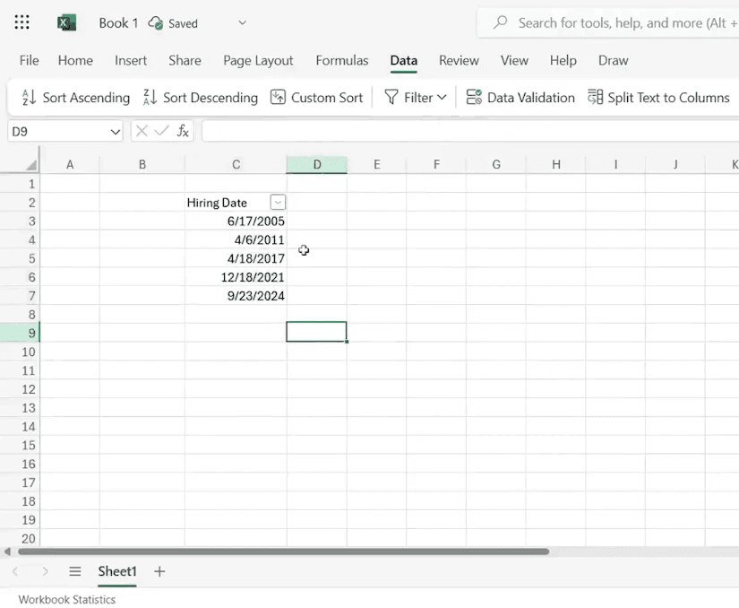Open the Custom Sort dialog
739x608 pixels.
(x=317, y=97)
